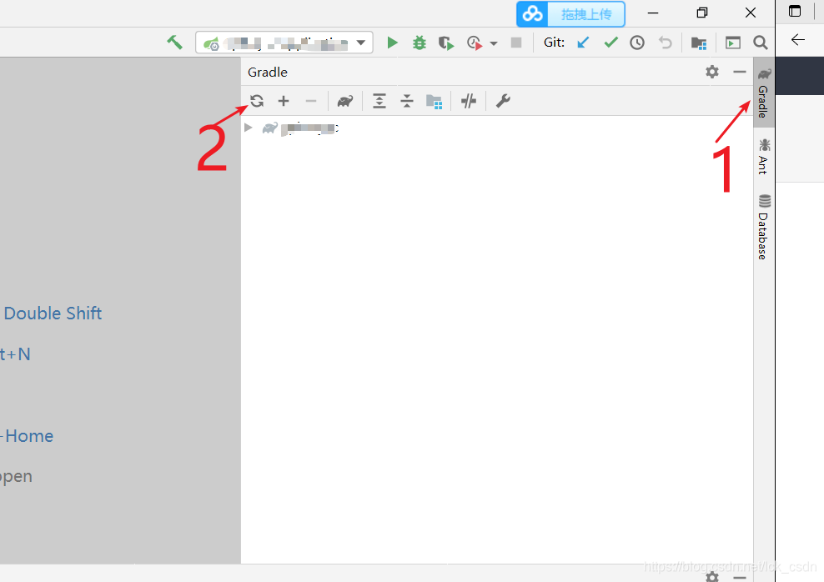This screenshot has height=582, width=824.
Task: Toggle Gradle offline mode icon
Action: 468,101
